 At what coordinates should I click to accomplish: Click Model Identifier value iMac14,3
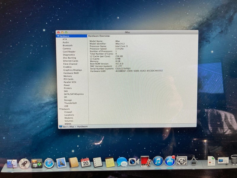click(x=120, y=44)
